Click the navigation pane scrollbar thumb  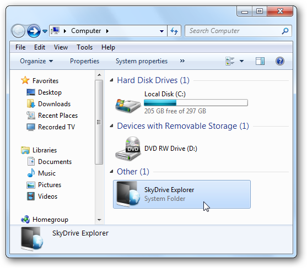pos(99,122)
